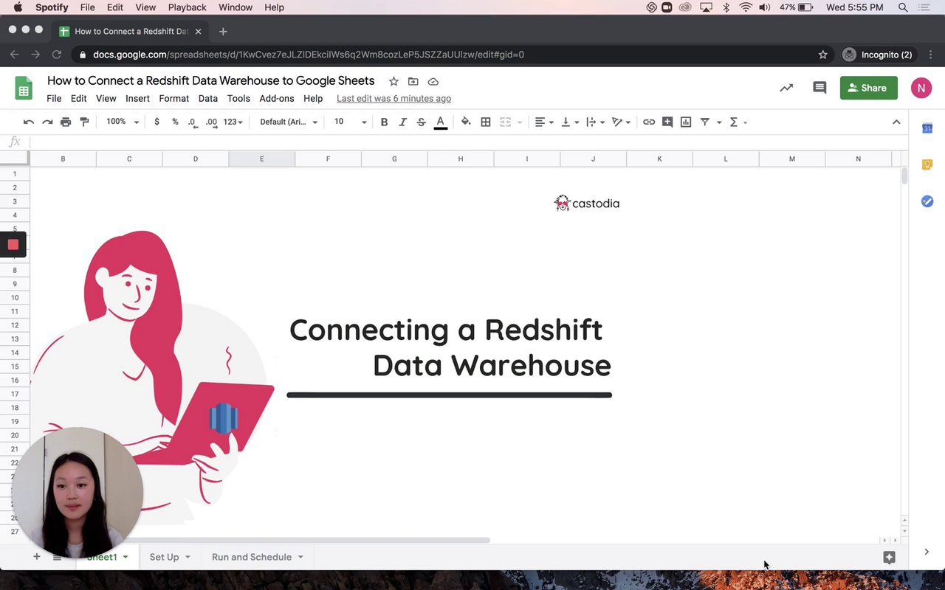945x590 pixels.
Task: Open the account avatar N
Action: coord(921,88)
